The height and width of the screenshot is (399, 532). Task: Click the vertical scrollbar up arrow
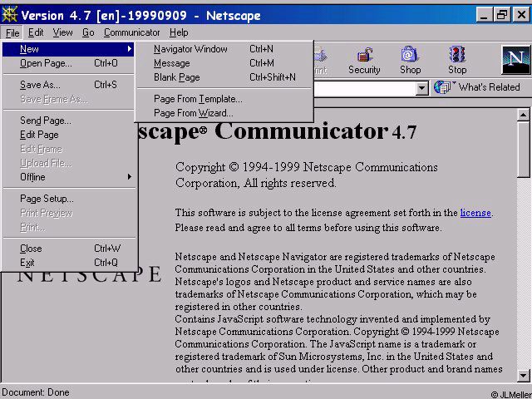[x=523, y=115]
